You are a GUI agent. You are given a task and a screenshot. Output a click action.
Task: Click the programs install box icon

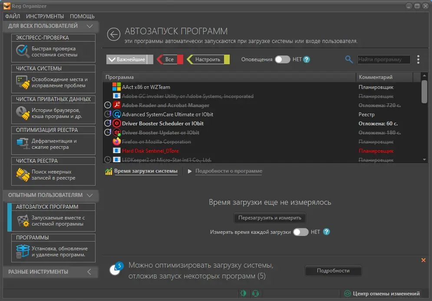click(x=23, y=252)
